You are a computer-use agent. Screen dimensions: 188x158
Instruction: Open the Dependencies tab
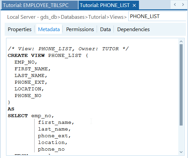(x=133, y=29)
